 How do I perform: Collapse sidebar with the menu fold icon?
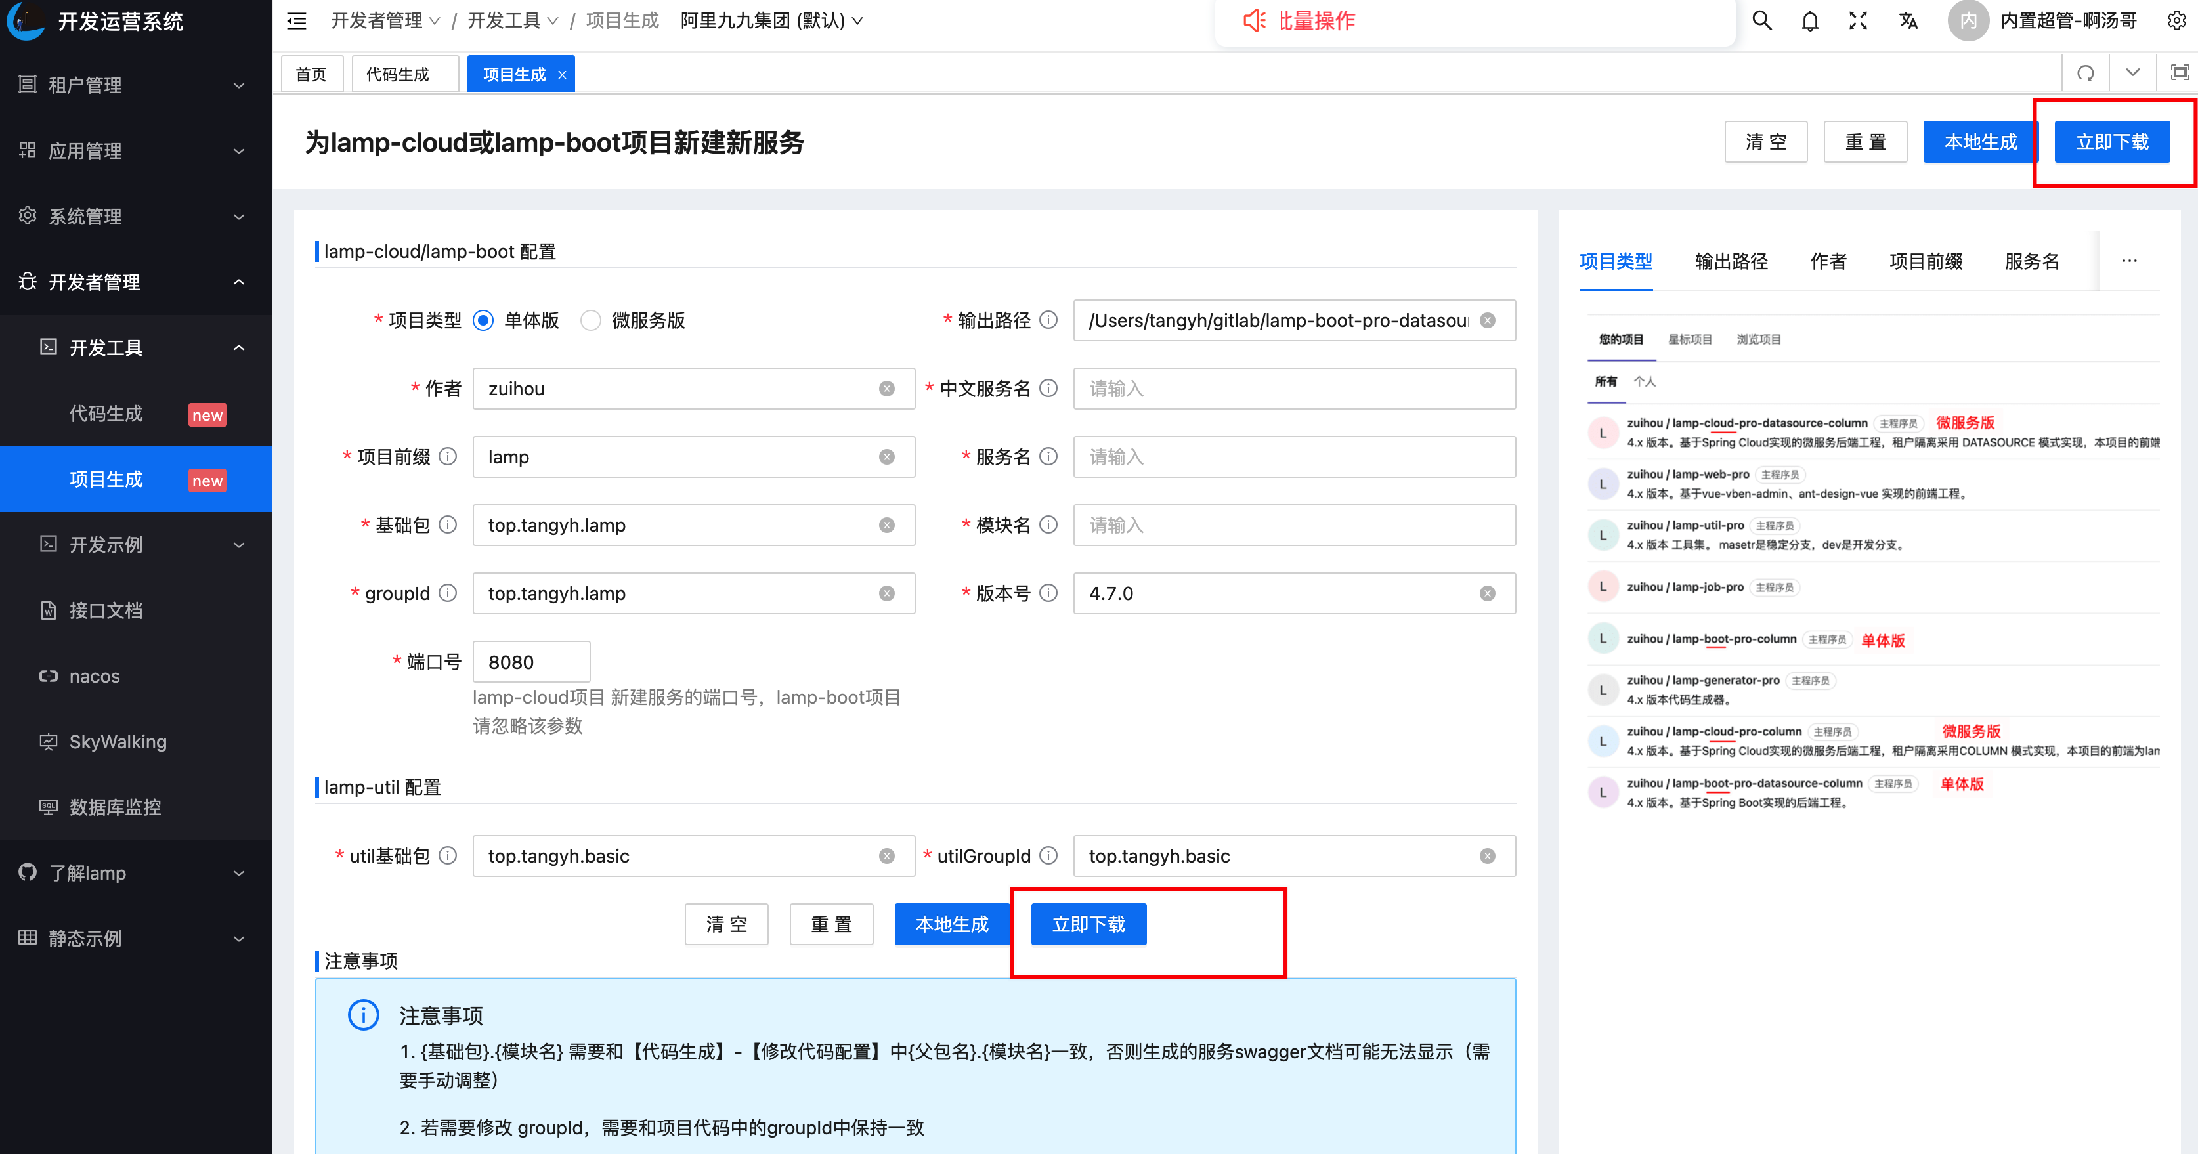click(297, 21)
